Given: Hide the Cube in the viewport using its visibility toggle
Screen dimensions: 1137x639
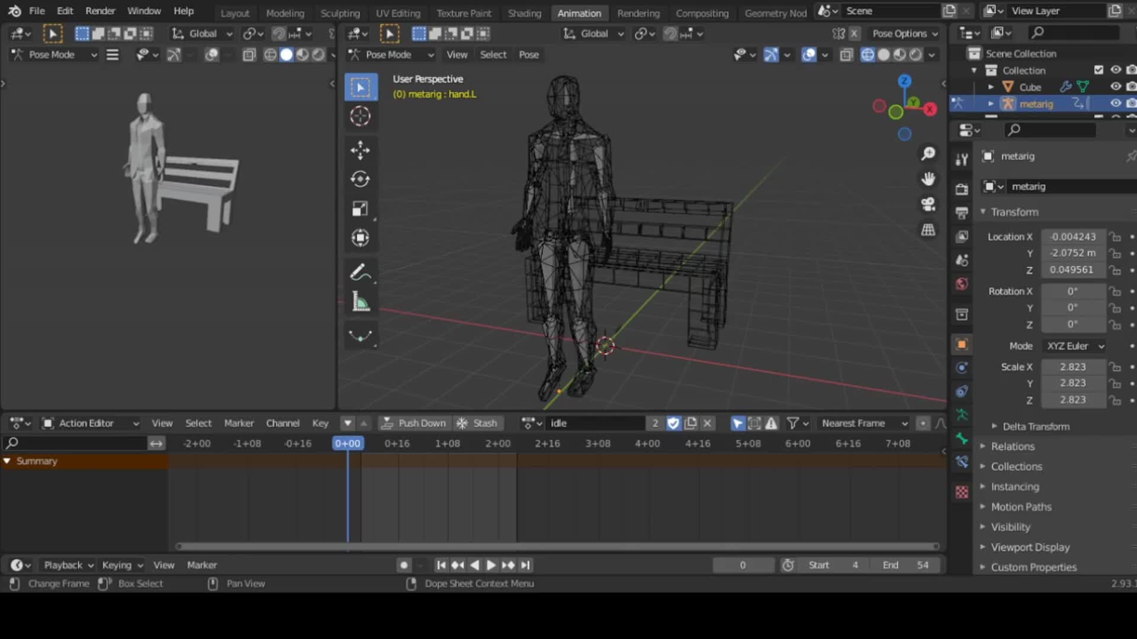Looking at the screenshot, I should tap(1116, 86).
